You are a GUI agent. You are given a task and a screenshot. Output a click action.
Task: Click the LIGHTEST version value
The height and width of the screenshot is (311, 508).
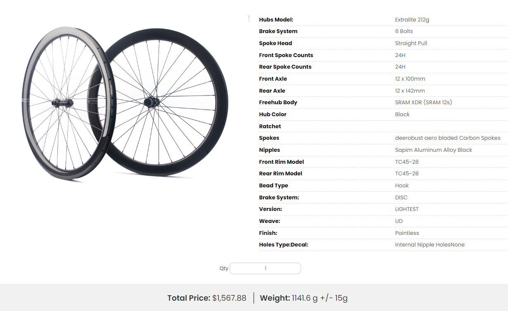[x=407, y=209]
